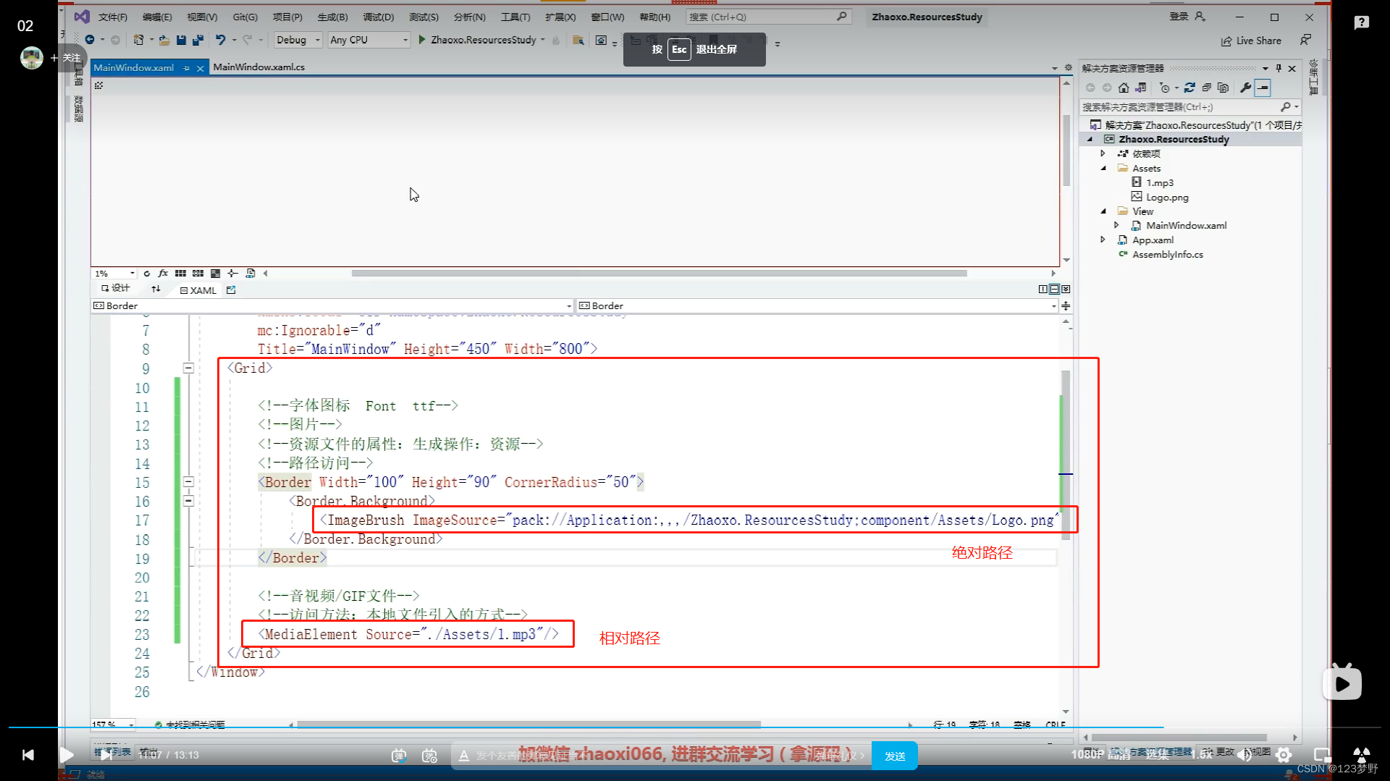This screenshot has width=1390, height=781.
Task: Collapse the Assets folder node
Action: click(x=1103, y=168)
